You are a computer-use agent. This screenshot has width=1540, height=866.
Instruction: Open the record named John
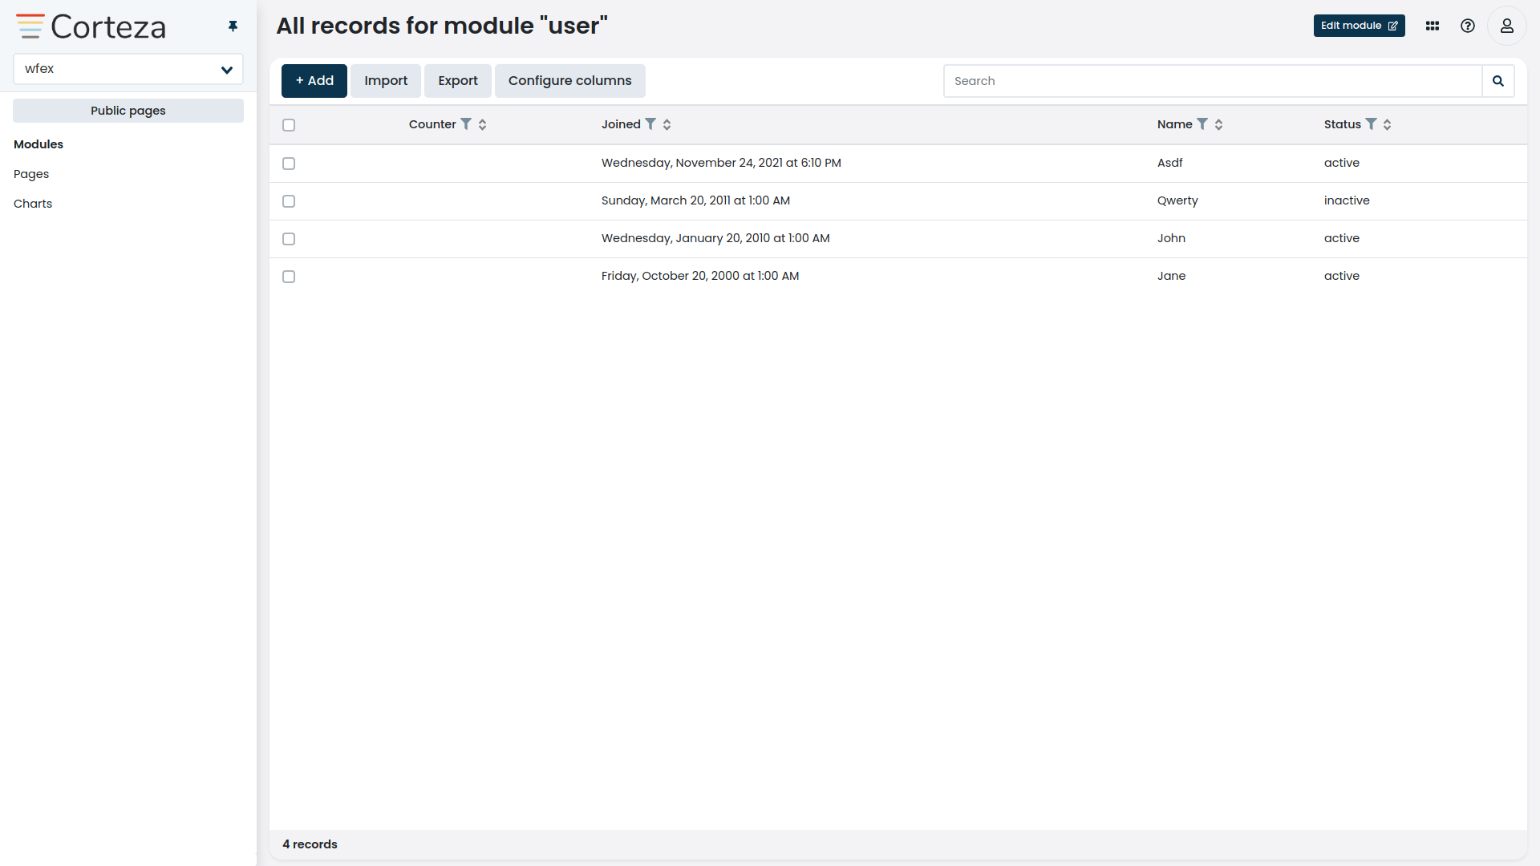pos(1171,238)
